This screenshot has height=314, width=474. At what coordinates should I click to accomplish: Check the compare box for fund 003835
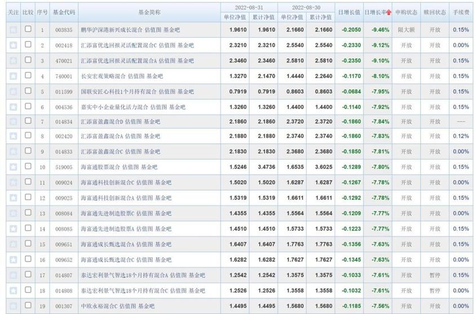(x=28, y=29)
